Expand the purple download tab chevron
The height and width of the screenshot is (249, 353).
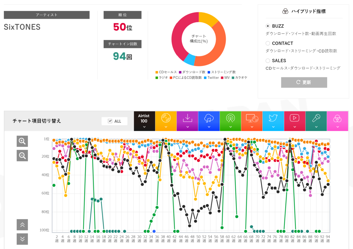pyautogui.click(x=187, y=127)
